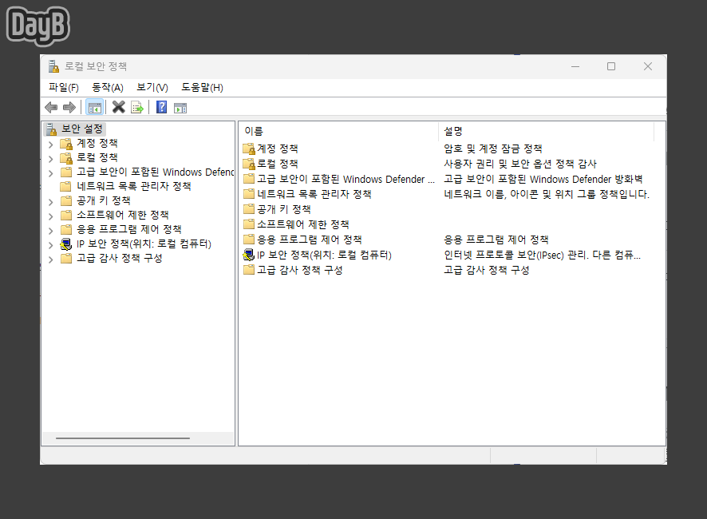Click the Export list toolbar icon
The image size is (707, 519).
pyautogui.click(x=137, y=108)
